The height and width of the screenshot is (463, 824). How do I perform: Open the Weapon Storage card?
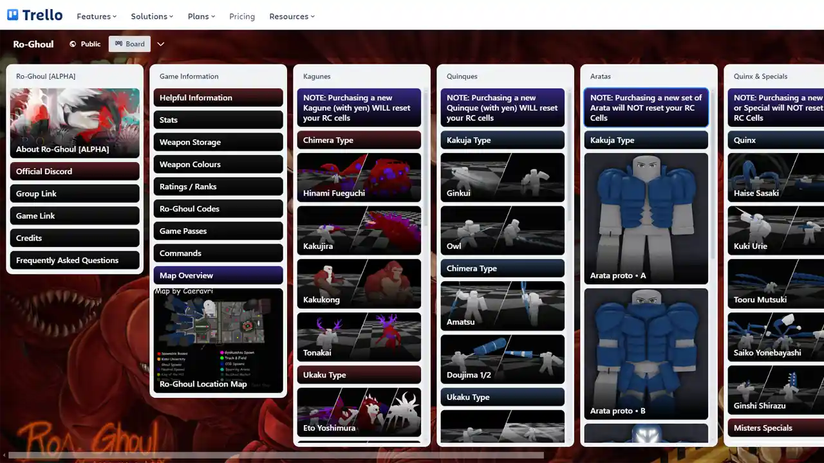click(218, 142)
